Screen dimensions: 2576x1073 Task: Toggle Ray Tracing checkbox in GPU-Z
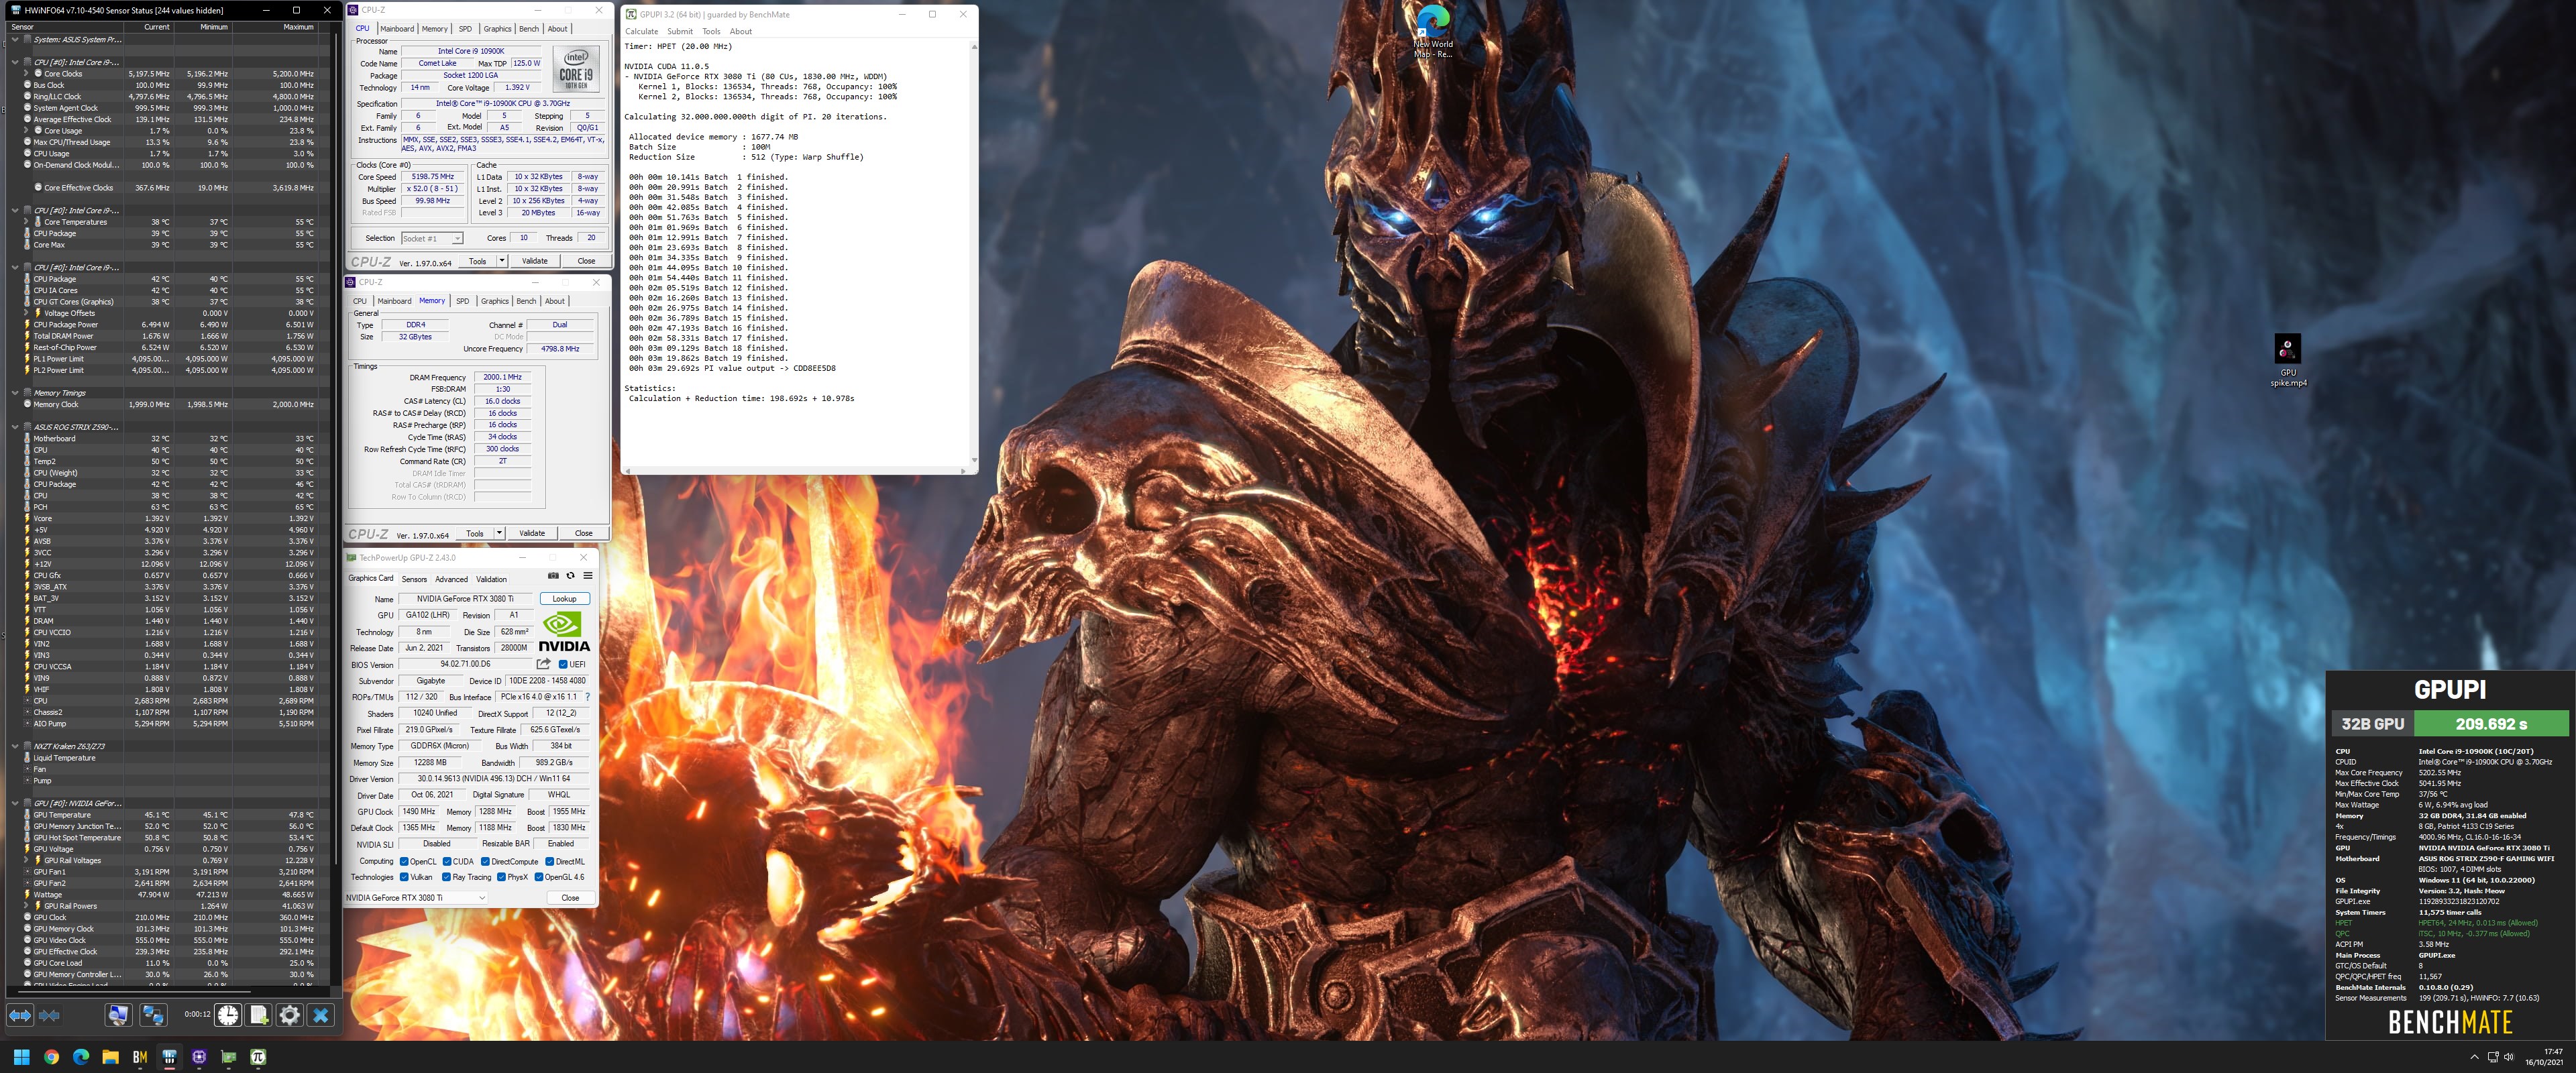coord(447,877)
